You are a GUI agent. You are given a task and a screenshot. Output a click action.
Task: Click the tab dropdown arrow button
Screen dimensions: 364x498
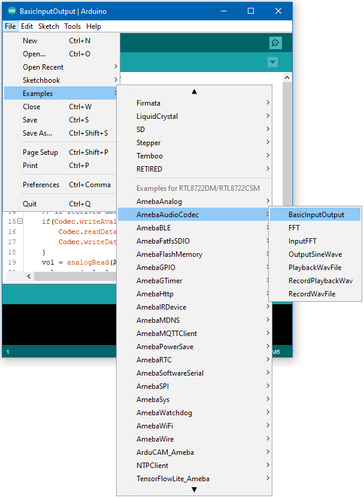(273, 62)
